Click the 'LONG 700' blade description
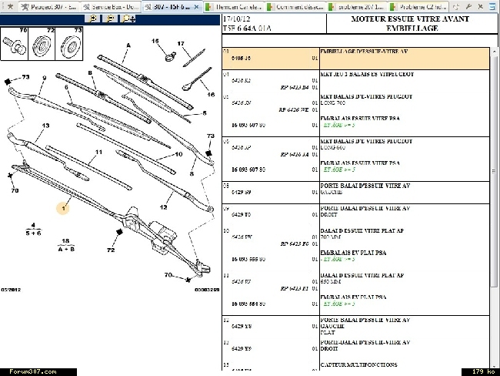 coord(333,102)
